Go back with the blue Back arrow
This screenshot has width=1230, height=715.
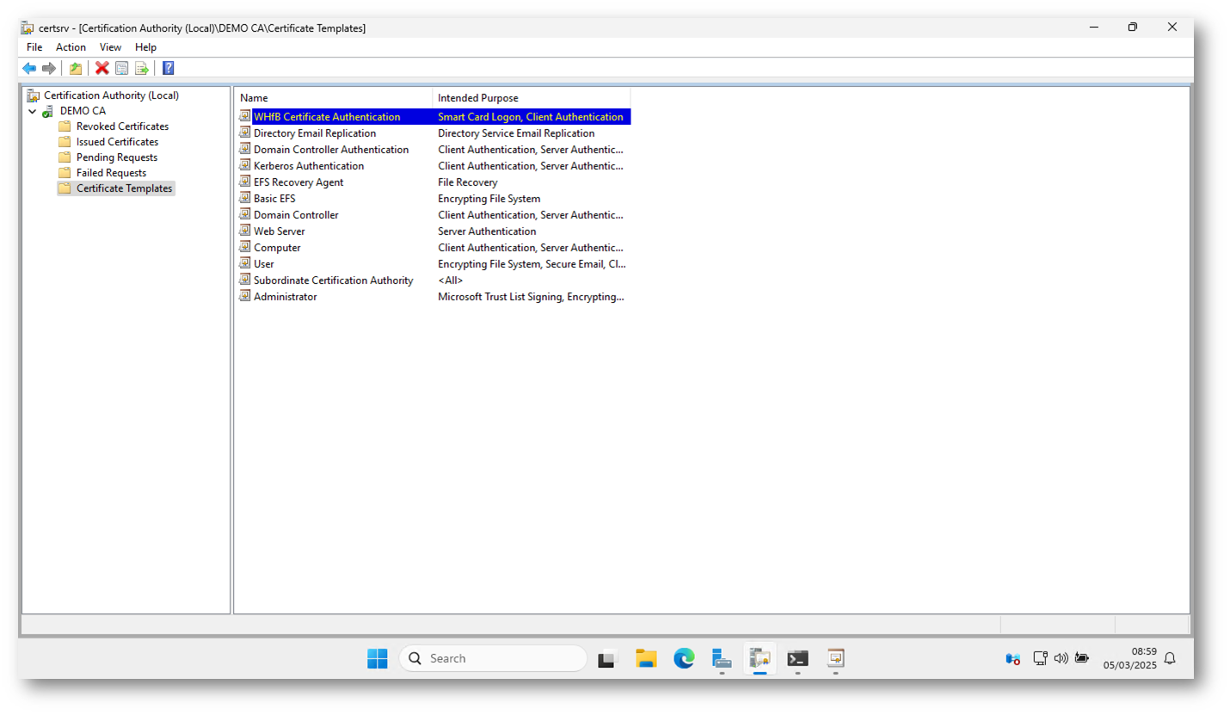point(29,68)
